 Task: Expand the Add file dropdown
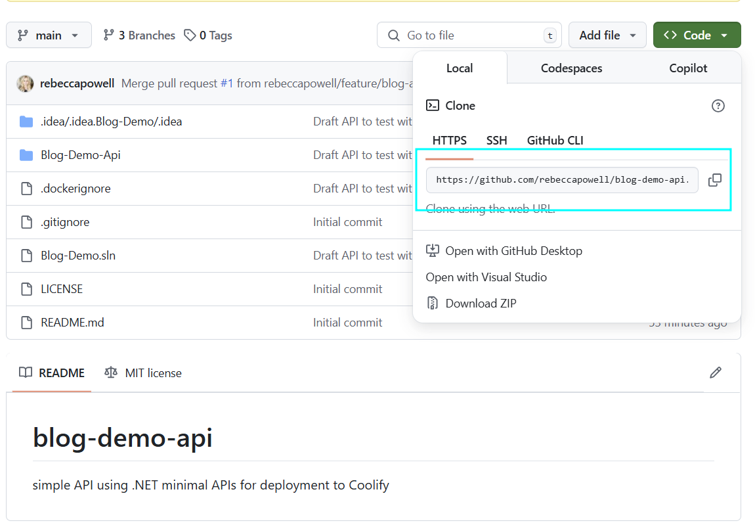pyautogui.click(x=607, y=35)
